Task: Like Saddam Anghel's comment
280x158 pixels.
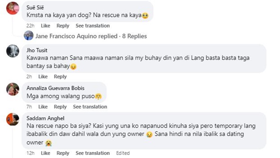Action: tap(45, 153)
